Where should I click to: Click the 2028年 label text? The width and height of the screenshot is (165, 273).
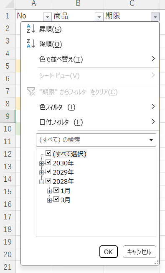point(63,181)
